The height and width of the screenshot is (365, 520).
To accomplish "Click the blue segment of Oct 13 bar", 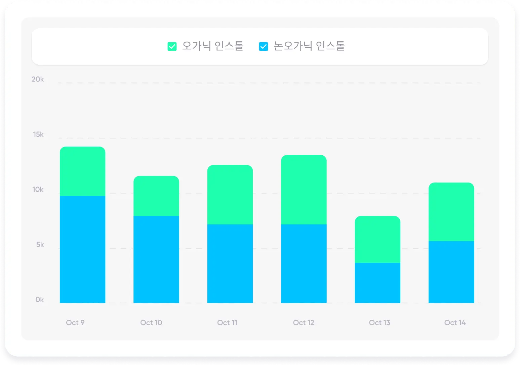I will click(x=377, y=283).
